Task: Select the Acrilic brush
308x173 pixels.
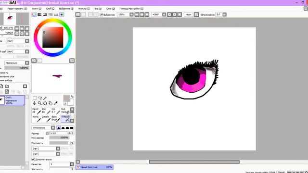Action: tap(37, 119)
